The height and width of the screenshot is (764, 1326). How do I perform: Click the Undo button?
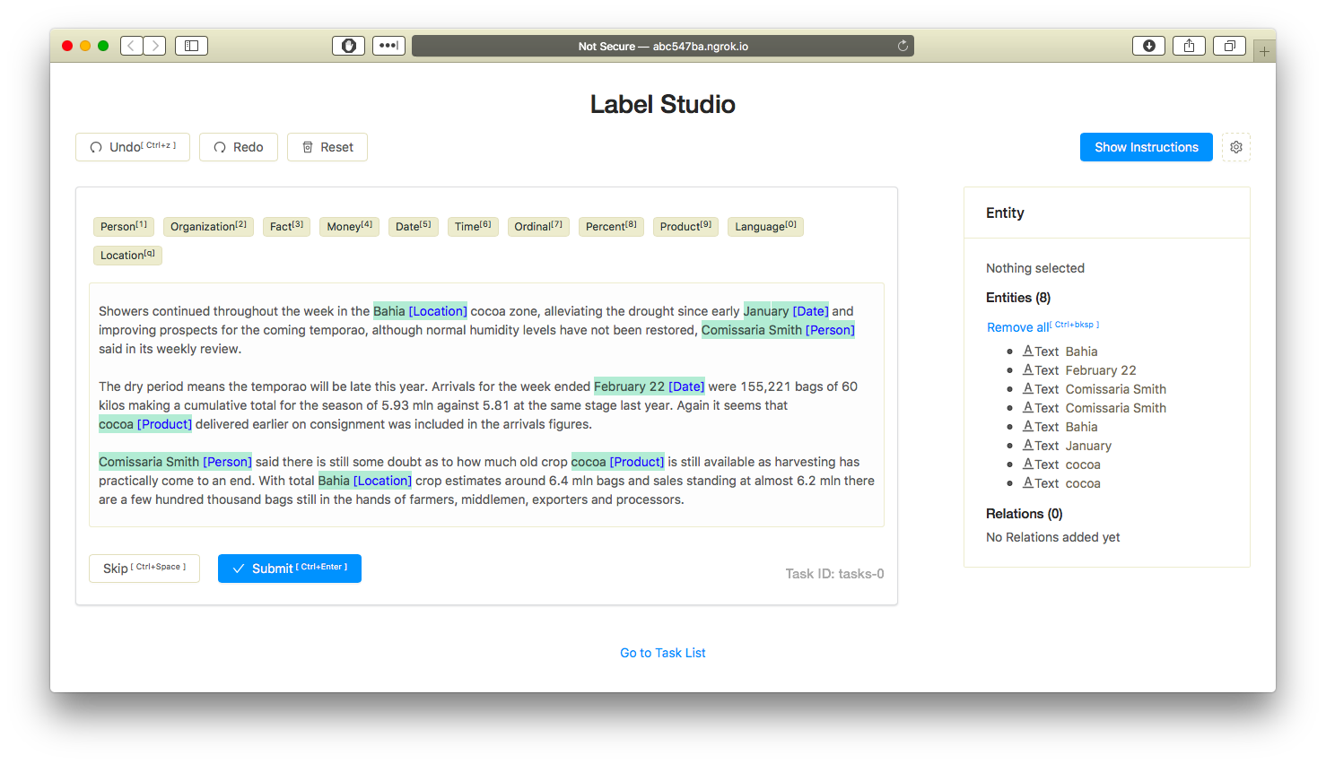133,147
